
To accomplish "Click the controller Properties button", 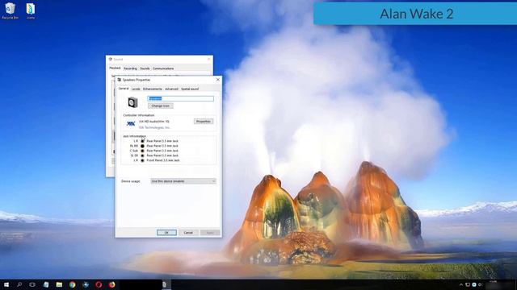I will click(204, 122).
